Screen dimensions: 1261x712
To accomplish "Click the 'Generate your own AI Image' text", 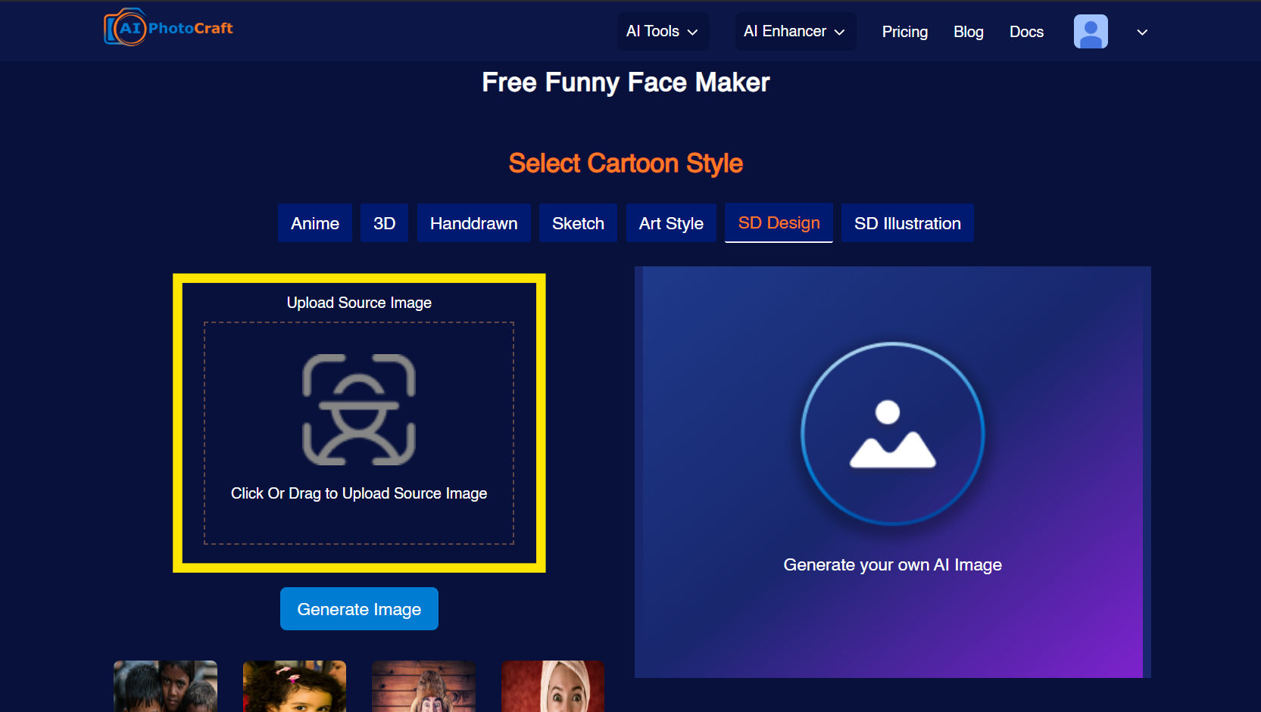I will coord(893,565).
